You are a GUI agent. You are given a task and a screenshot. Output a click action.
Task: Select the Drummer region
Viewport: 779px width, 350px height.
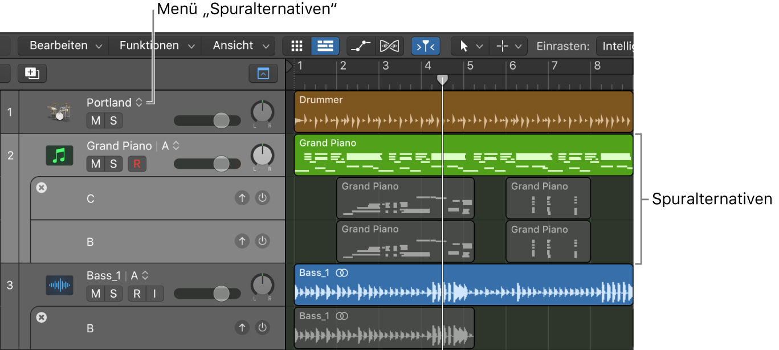point(463,112)
